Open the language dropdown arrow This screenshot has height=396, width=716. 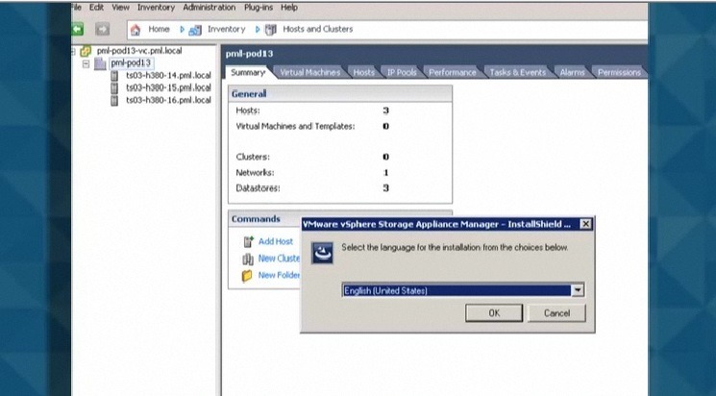click(578, 290)
